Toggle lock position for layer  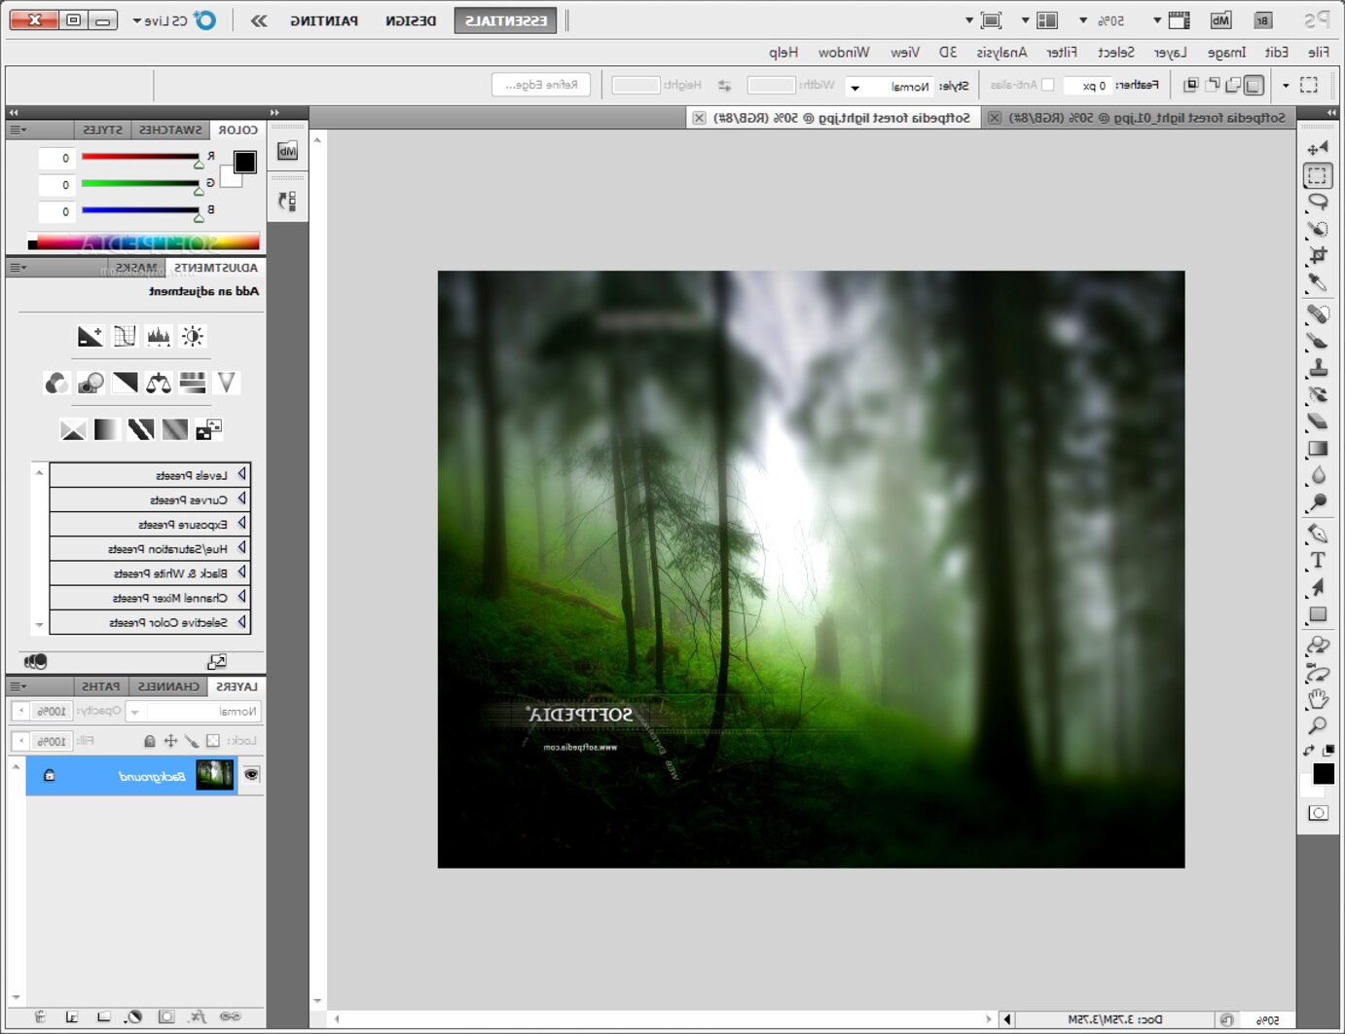tap(170, 741)
